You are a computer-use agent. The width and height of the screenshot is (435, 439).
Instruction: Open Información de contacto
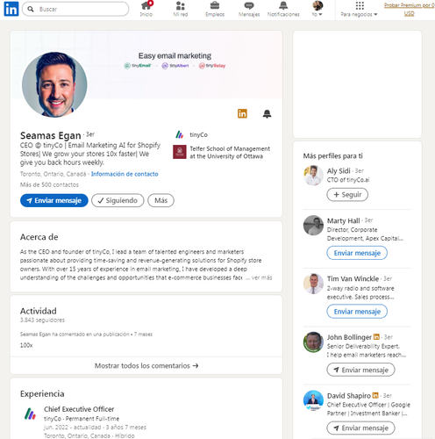coord(125,174)
